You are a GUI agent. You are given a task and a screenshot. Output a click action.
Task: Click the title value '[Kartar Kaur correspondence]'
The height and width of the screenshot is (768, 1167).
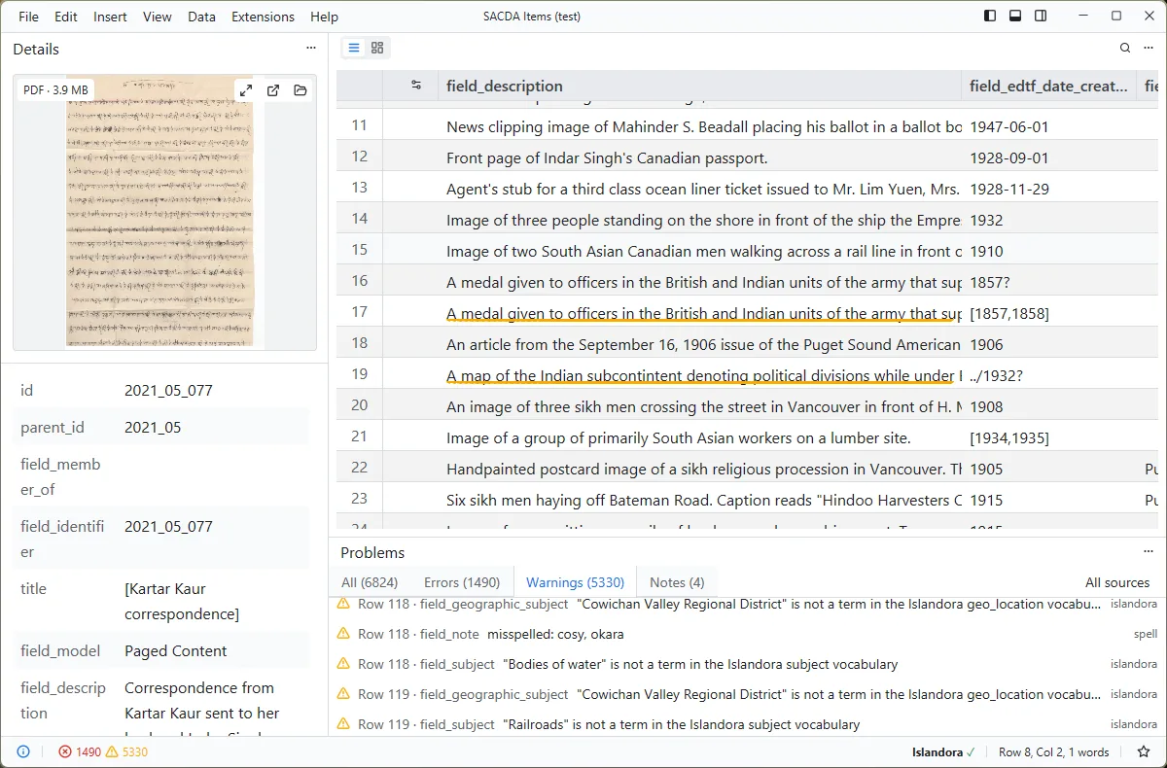click(x=182, y=601)
